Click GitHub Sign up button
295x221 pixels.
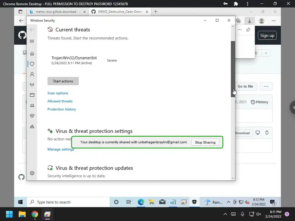click(x=267, y=35)
